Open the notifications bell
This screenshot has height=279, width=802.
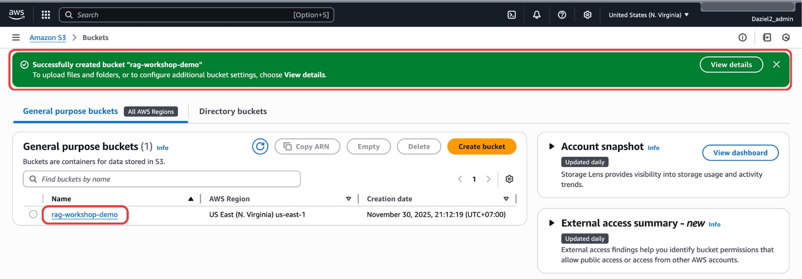(x=537, y=15)
